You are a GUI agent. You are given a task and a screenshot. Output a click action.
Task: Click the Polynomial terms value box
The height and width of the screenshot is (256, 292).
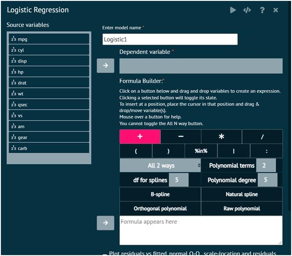click(x=266, y=166)
